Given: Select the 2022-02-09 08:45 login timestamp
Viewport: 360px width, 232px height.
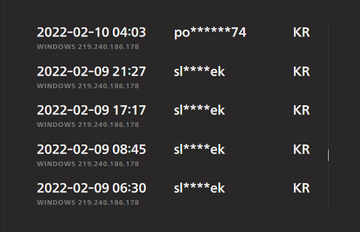Looking at the screenshot, I should tap(91, 150).
